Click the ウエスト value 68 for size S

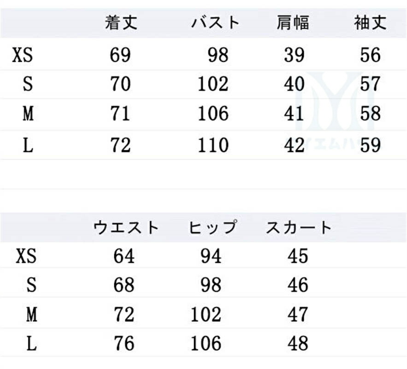pos(124,286)
